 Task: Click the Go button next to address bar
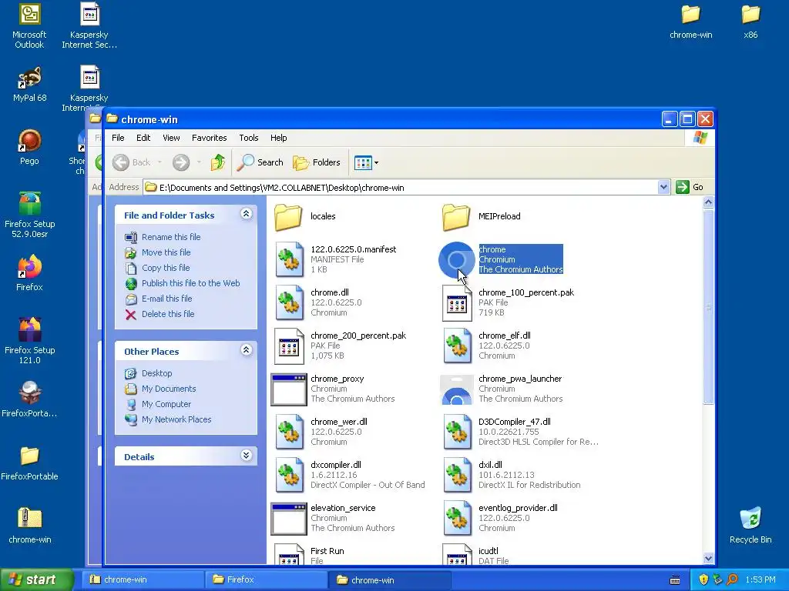pos(690,187)
